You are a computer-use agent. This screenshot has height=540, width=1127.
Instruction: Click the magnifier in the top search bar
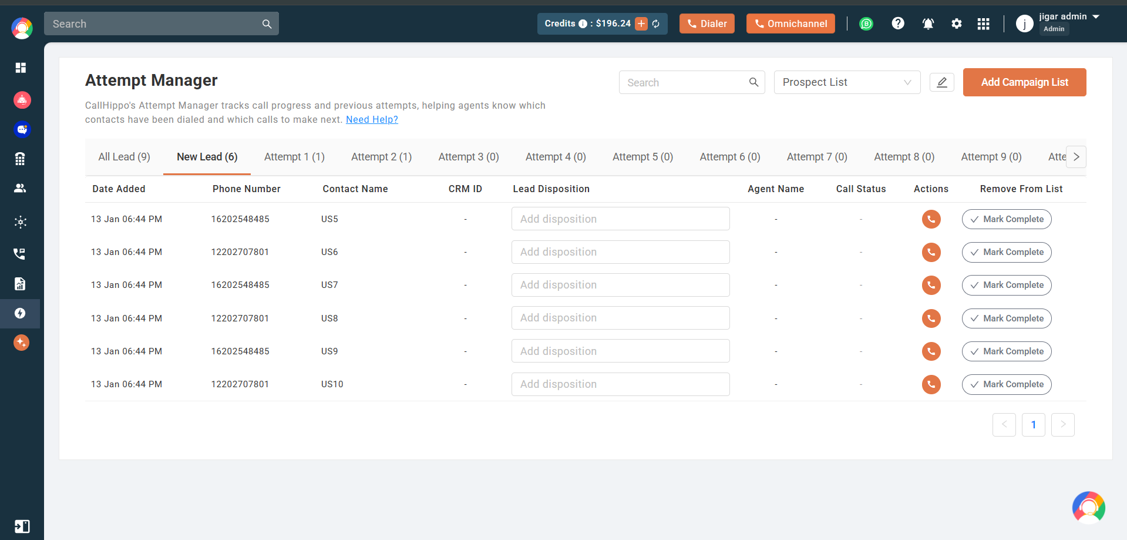(267, 24)
